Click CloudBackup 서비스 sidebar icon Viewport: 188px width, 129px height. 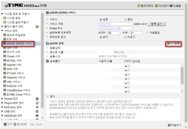tap(5, 90)
